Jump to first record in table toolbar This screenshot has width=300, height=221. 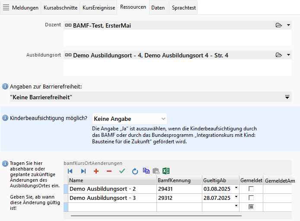click(70, 171)
